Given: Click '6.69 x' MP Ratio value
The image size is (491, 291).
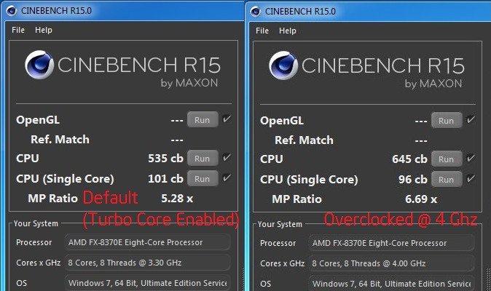Looking at the screenshot, I should pyautogui.click(x=421, y=199).
